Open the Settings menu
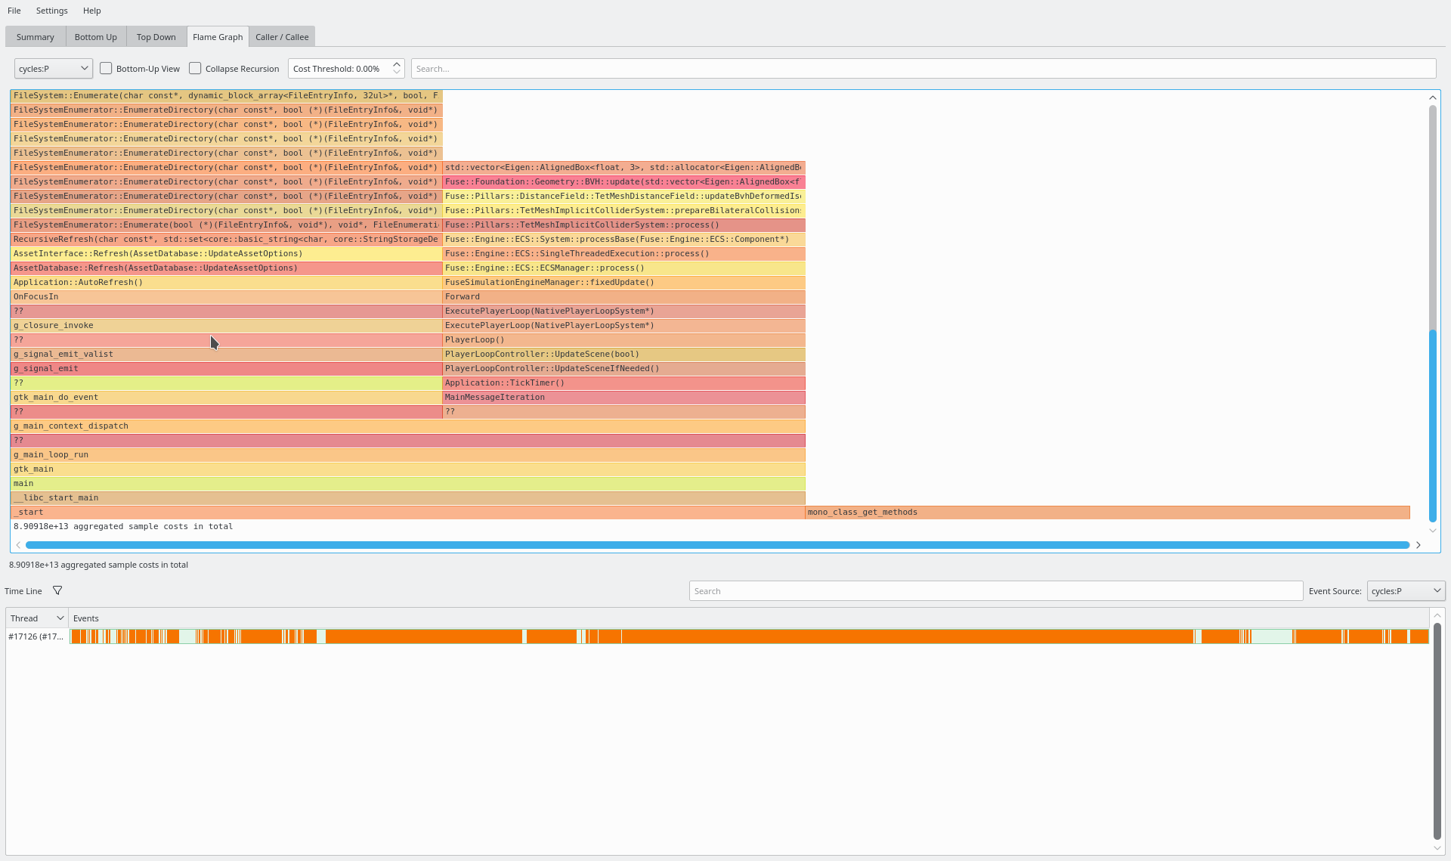 pos(51,11)
